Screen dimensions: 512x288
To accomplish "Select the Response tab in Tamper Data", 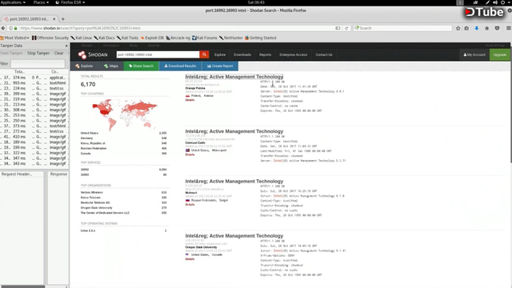I will pyautogui.click(x=58, y=174).
